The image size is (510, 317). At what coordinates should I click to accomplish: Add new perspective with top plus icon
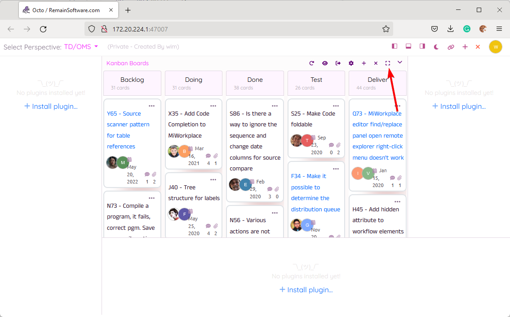[465, 47]
